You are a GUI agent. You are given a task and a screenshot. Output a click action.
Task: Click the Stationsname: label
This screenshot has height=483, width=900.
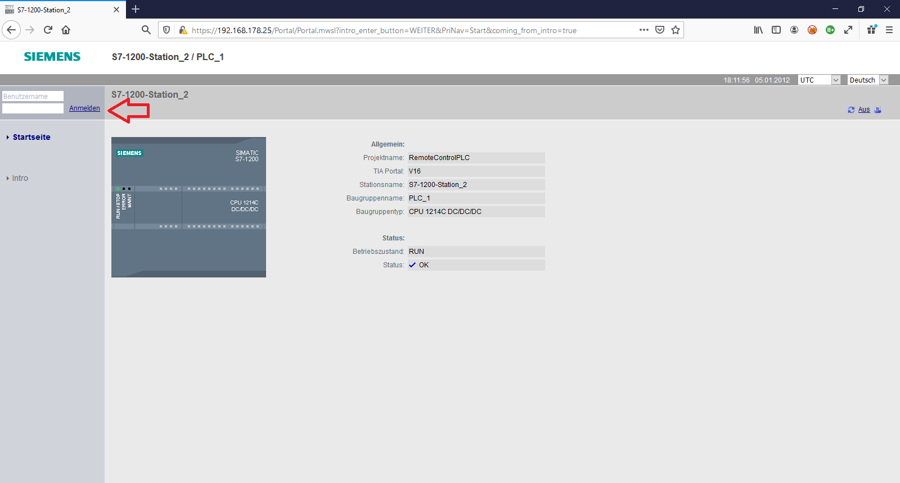tap(382, 185)
